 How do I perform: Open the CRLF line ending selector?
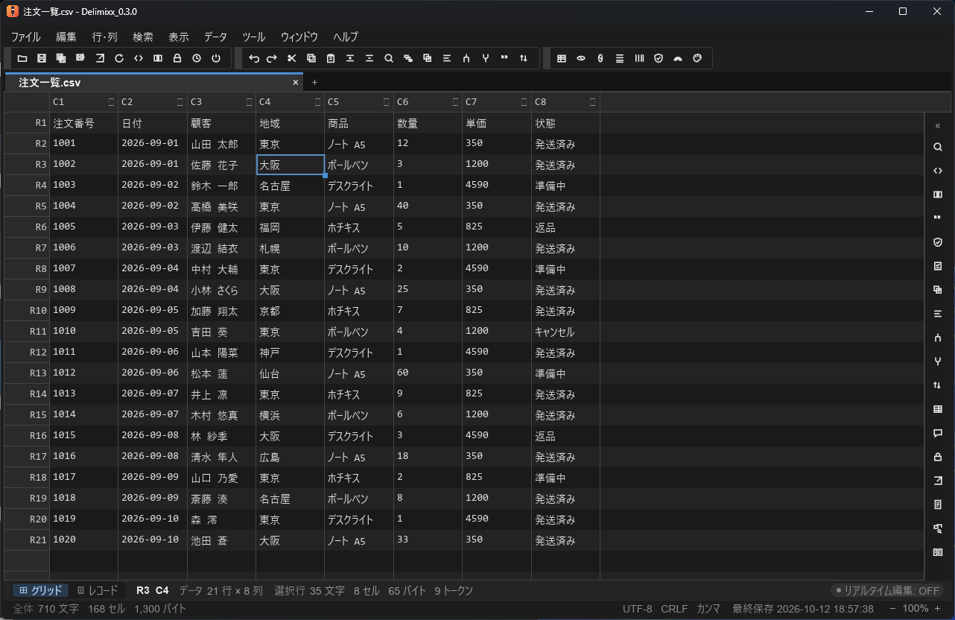[x=674, y=609]
